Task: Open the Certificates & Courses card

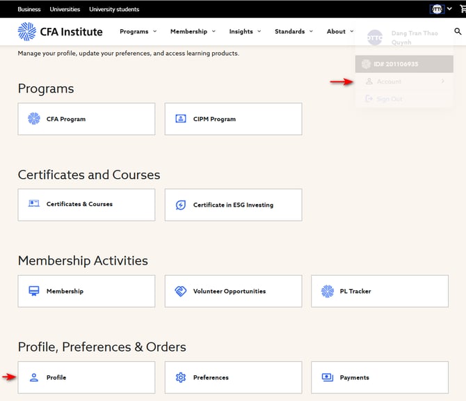Action: (86, 205)
